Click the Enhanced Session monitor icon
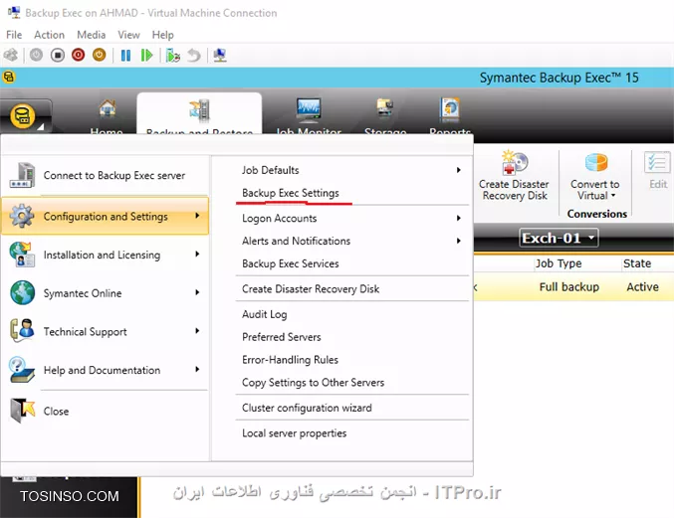Screen dimensions: 674x518 pos(220,55)
